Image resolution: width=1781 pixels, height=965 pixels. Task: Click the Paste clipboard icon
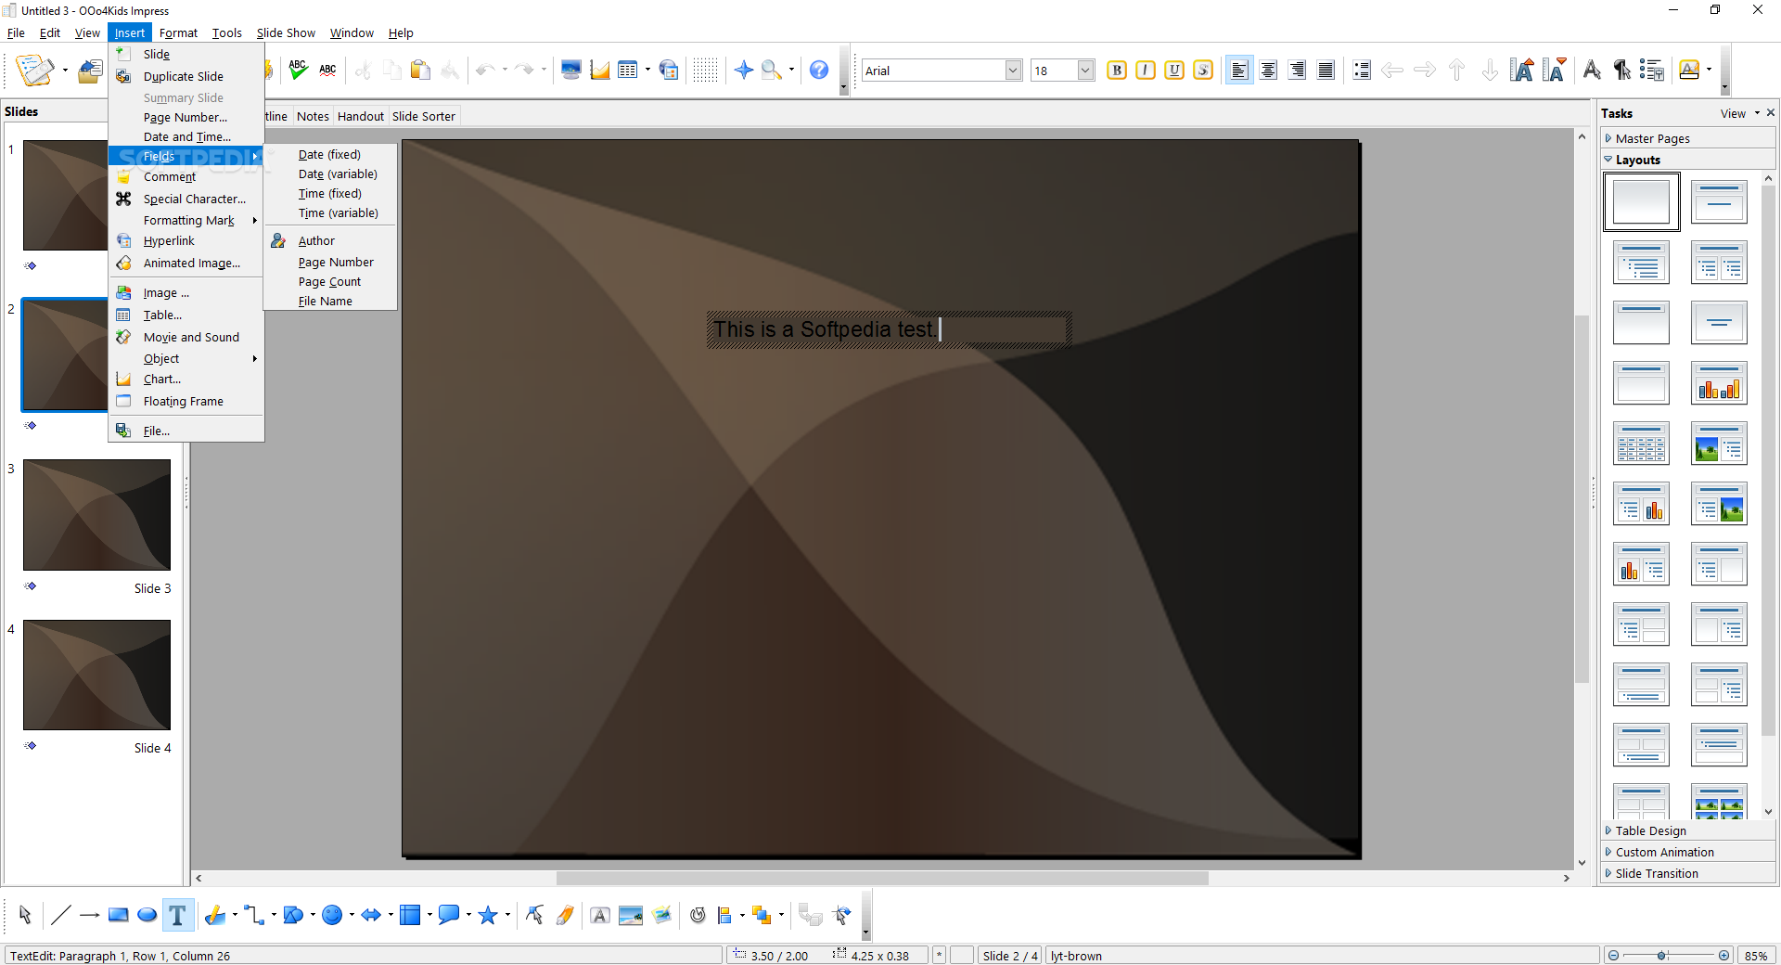tap(420, 70)
